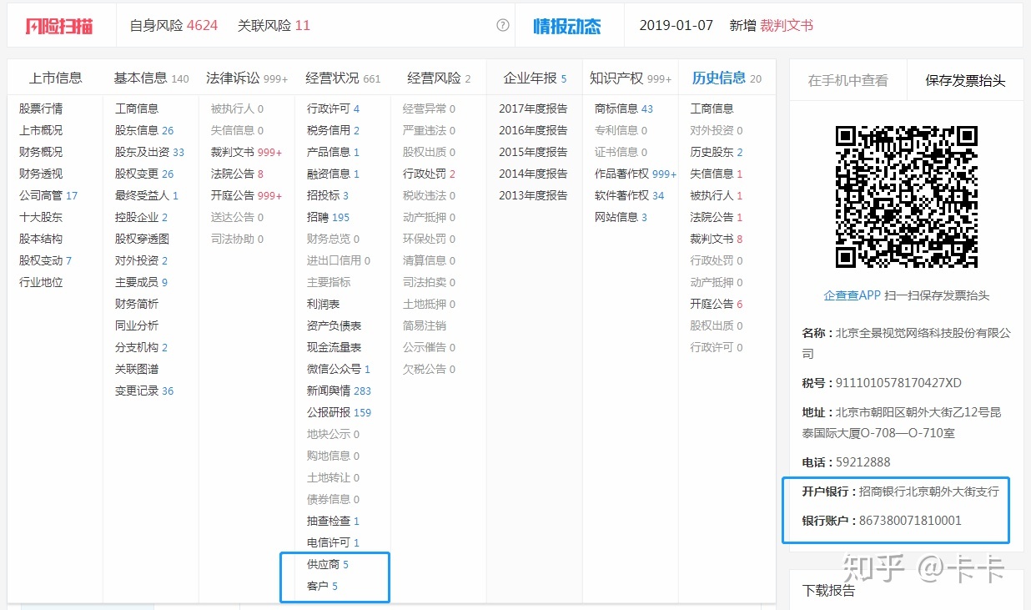Open 2013年度报告

(x=533, y=195)
